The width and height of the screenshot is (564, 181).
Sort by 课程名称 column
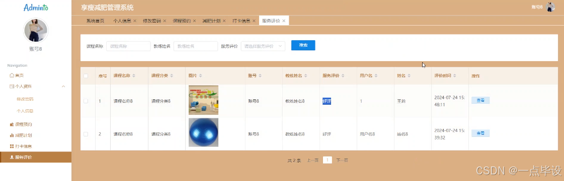[134, 76]
